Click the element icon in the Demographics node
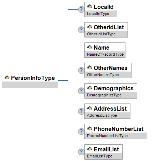 tap(90, 88)
